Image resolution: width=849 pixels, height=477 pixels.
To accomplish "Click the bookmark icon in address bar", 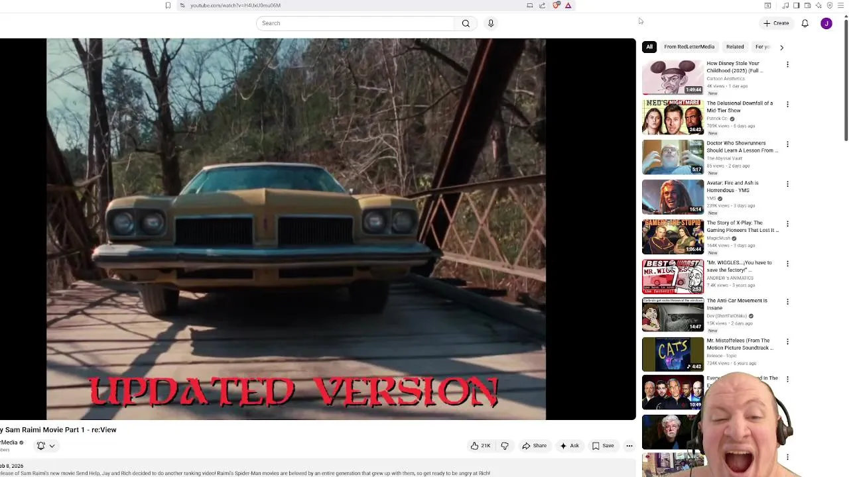I will point(168,5).
